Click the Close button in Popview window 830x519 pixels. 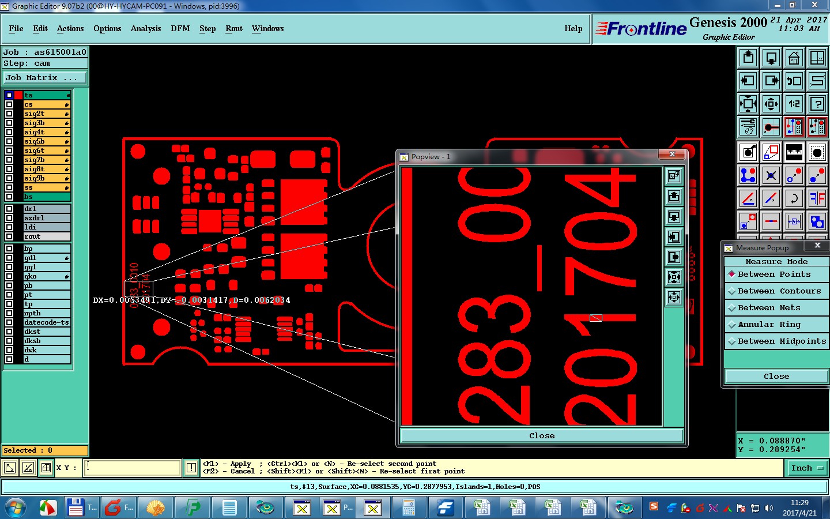(x=542, y=436)
